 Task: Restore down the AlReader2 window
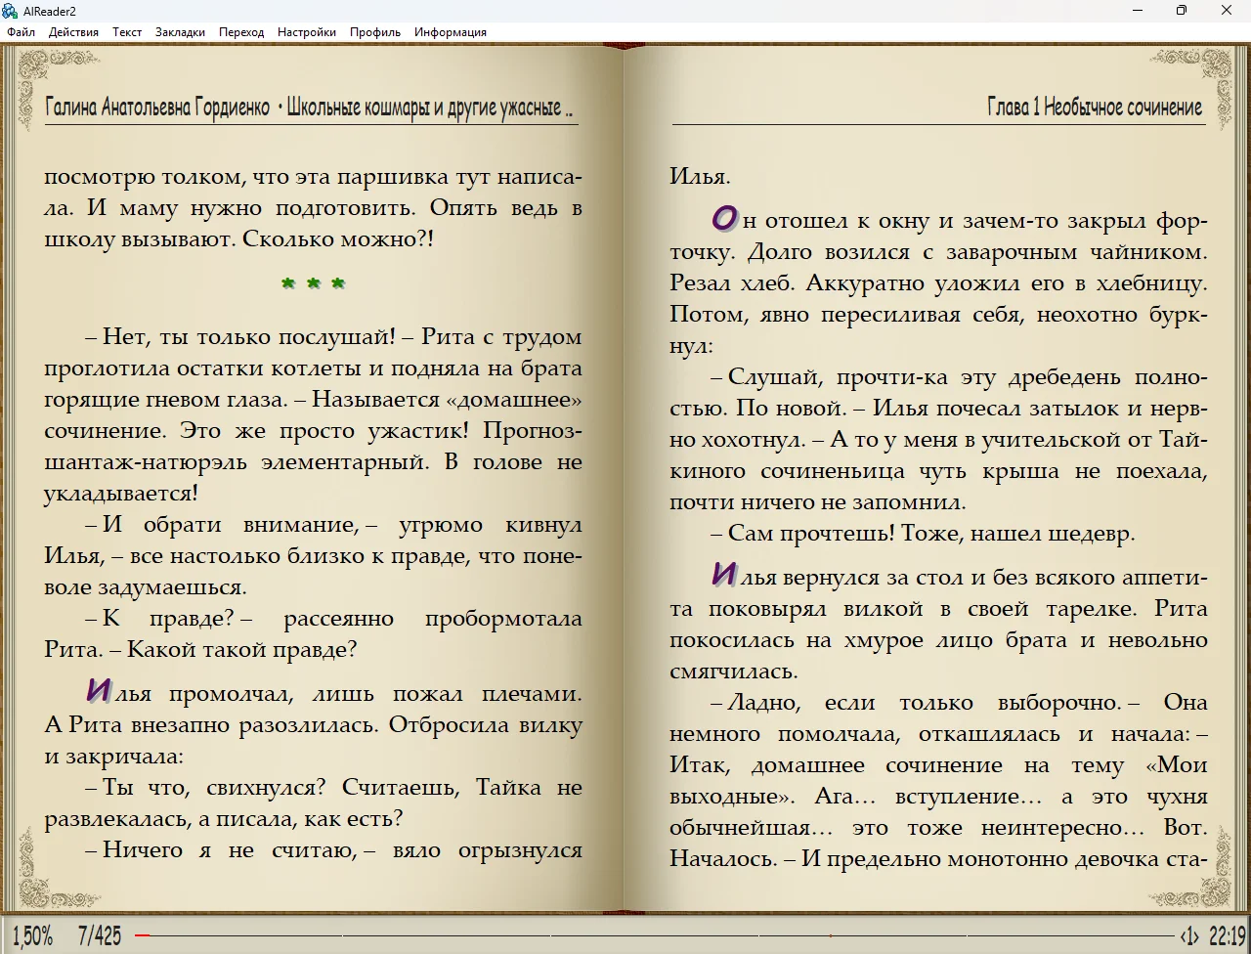[1183, 11]
